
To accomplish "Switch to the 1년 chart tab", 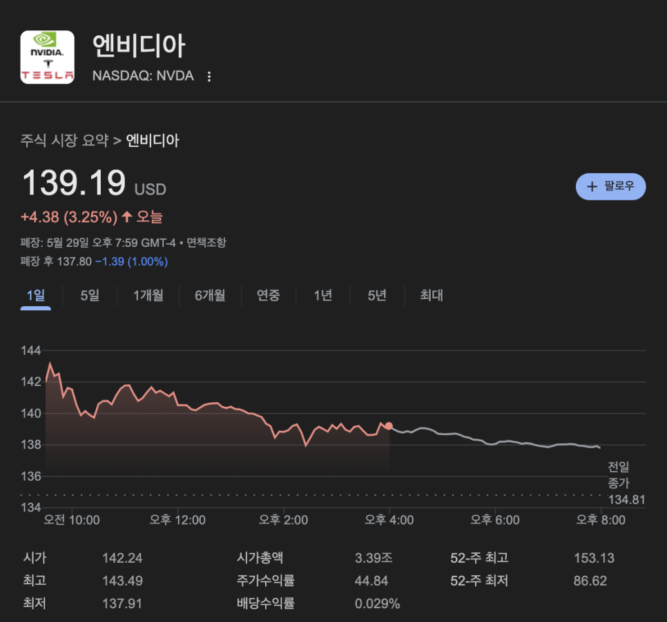I will click(x=323, y=295).
